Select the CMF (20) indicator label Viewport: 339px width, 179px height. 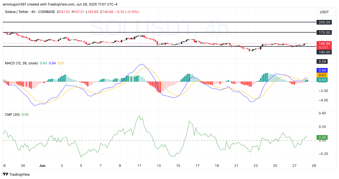[12, 114]
